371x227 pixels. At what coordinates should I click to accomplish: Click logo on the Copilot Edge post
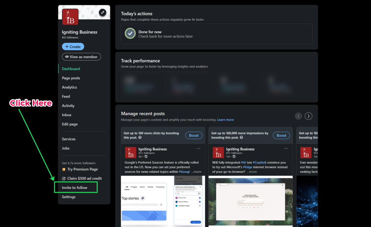pyautogui.click(x=218, y=153)
